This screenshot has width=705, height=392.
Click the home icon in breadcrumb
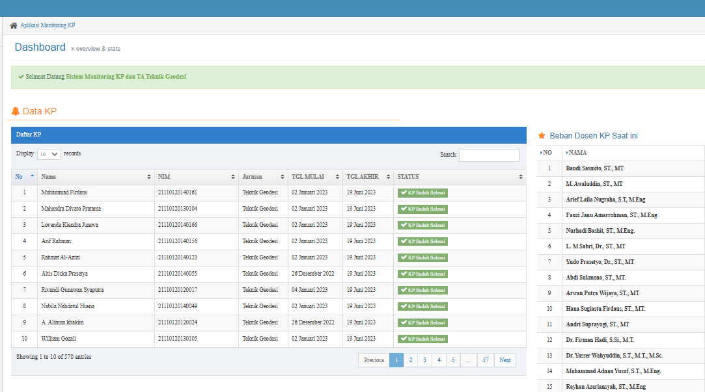[x=14, y=25]
